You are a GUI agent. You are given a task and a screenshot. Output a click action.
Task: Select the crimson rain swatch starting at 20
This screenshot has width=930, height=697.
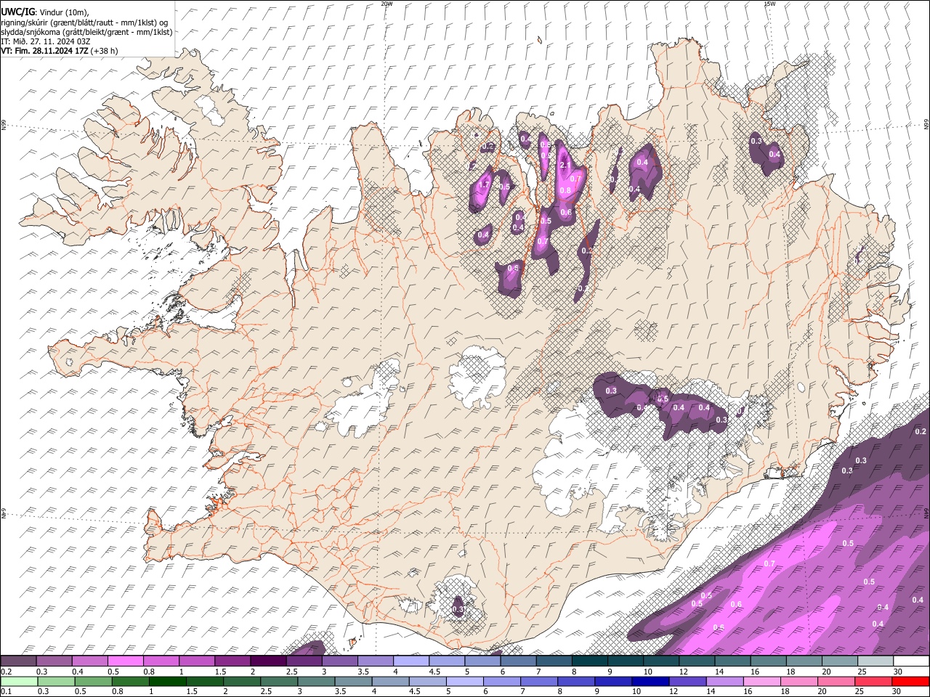pos(836,682)
